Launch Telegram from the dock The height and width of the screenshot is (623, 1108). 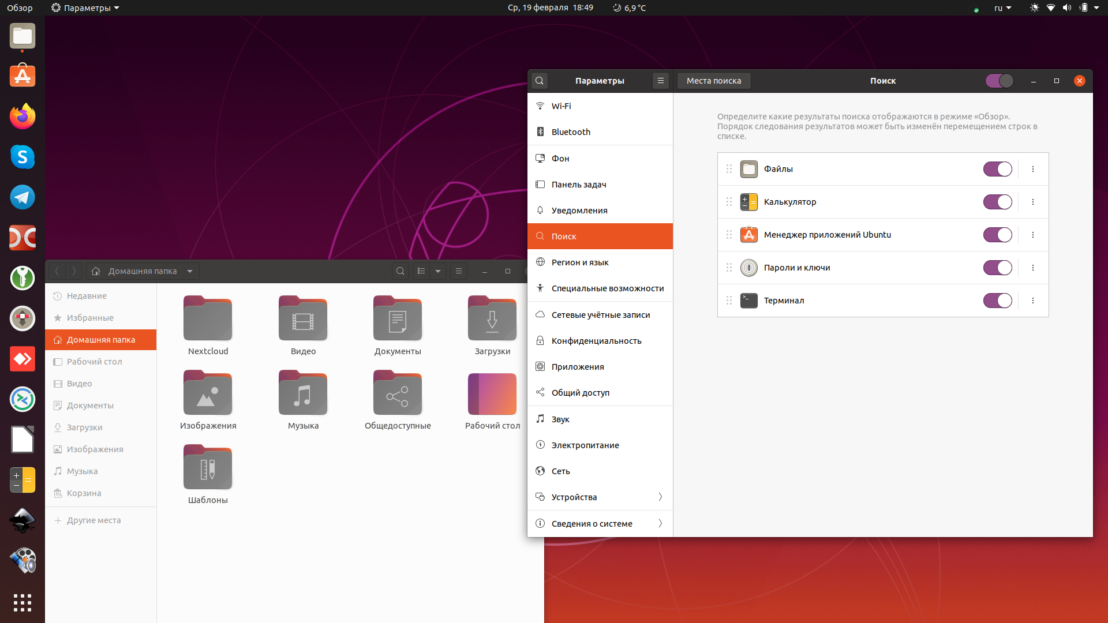point(23,197)
